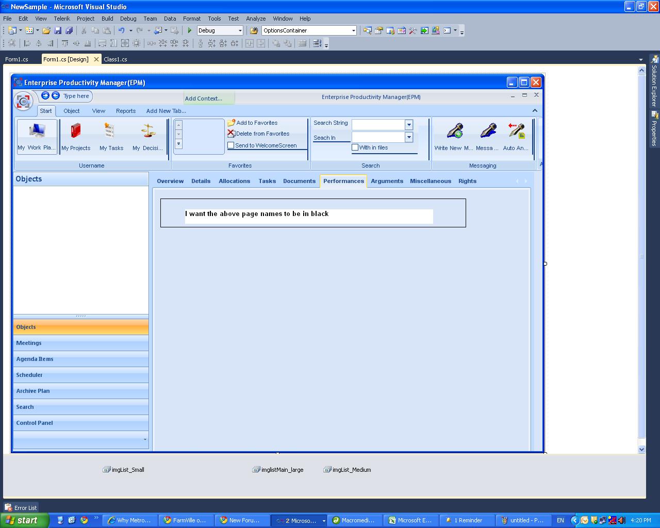660x528 pixels.
Task: Toggle the With in files checkbox
Action: [x=355, y=147]
